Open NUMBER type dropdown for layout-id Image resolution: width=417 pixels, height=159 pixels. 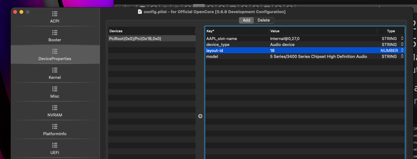(402, 50)
